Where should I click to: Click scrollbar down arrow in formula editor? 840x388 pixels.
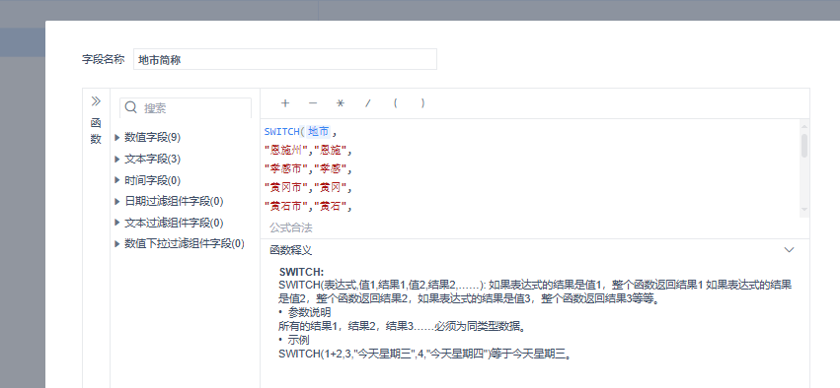tap(804, 210)
